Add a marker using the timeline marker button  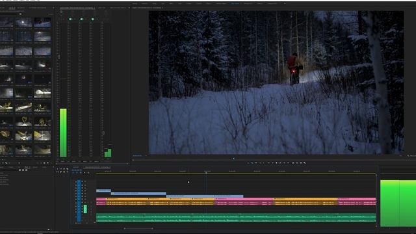[84, 172]
